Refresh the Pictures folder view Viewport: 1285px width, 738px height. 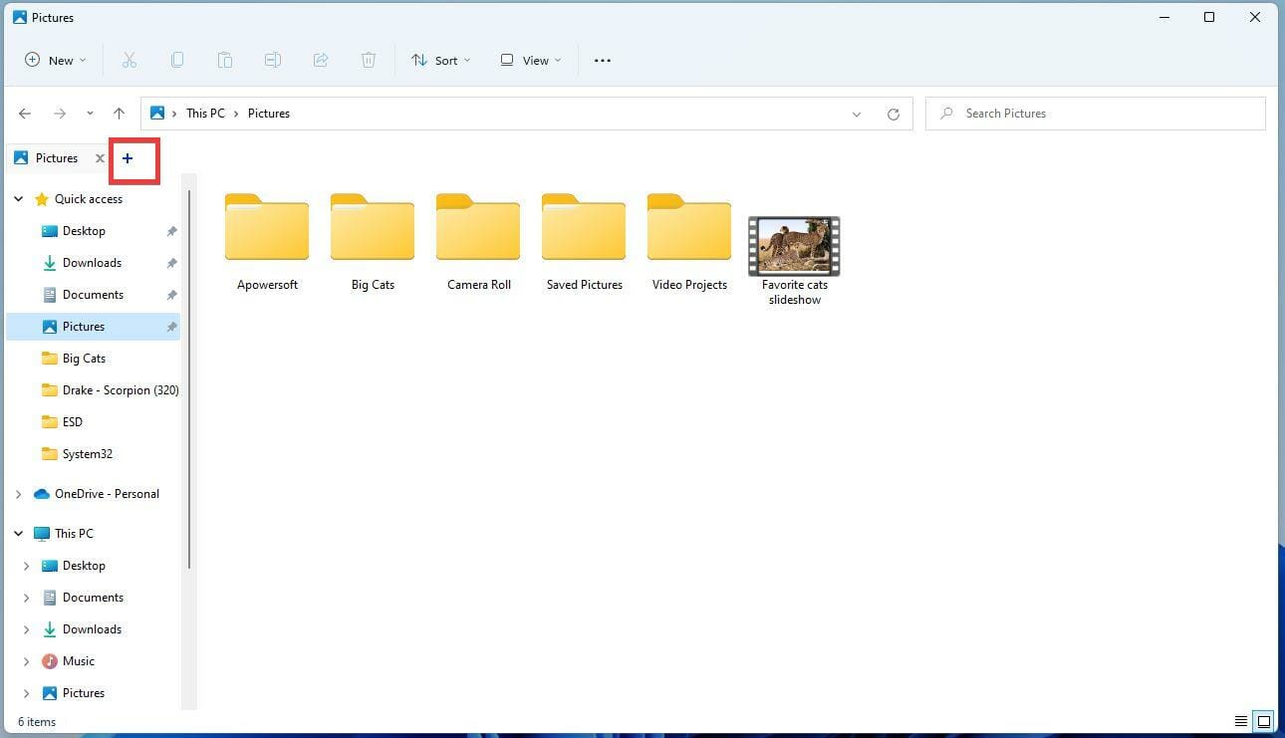pyautogui.click(x=894, y=114)
